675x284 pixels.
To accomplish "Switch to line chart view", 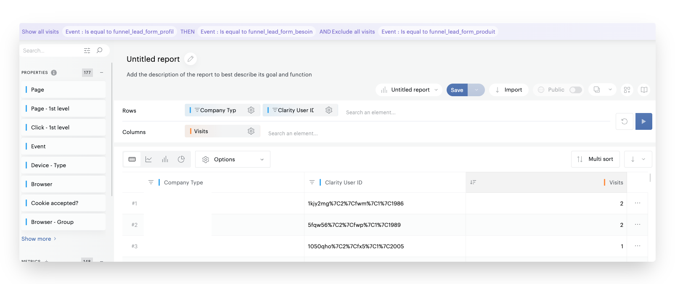I will click(x=148, y=160).
